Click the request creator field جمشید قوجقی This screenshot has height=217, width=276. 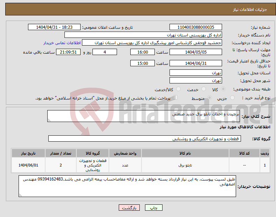pyautogui.click(x=152, y=43)
